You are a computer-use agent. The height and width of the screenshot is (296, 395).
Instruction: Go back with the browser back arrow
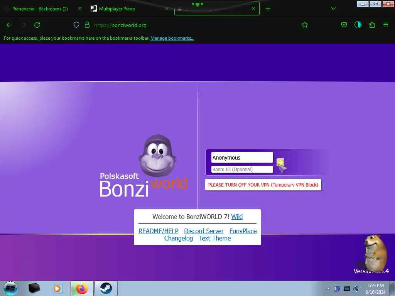click(9, 25)
